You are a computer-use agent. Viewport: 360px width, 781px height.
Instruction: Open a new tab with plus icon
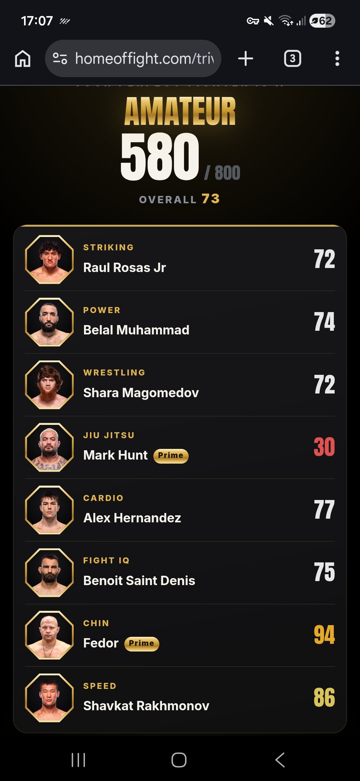click(x=246, y=59)
